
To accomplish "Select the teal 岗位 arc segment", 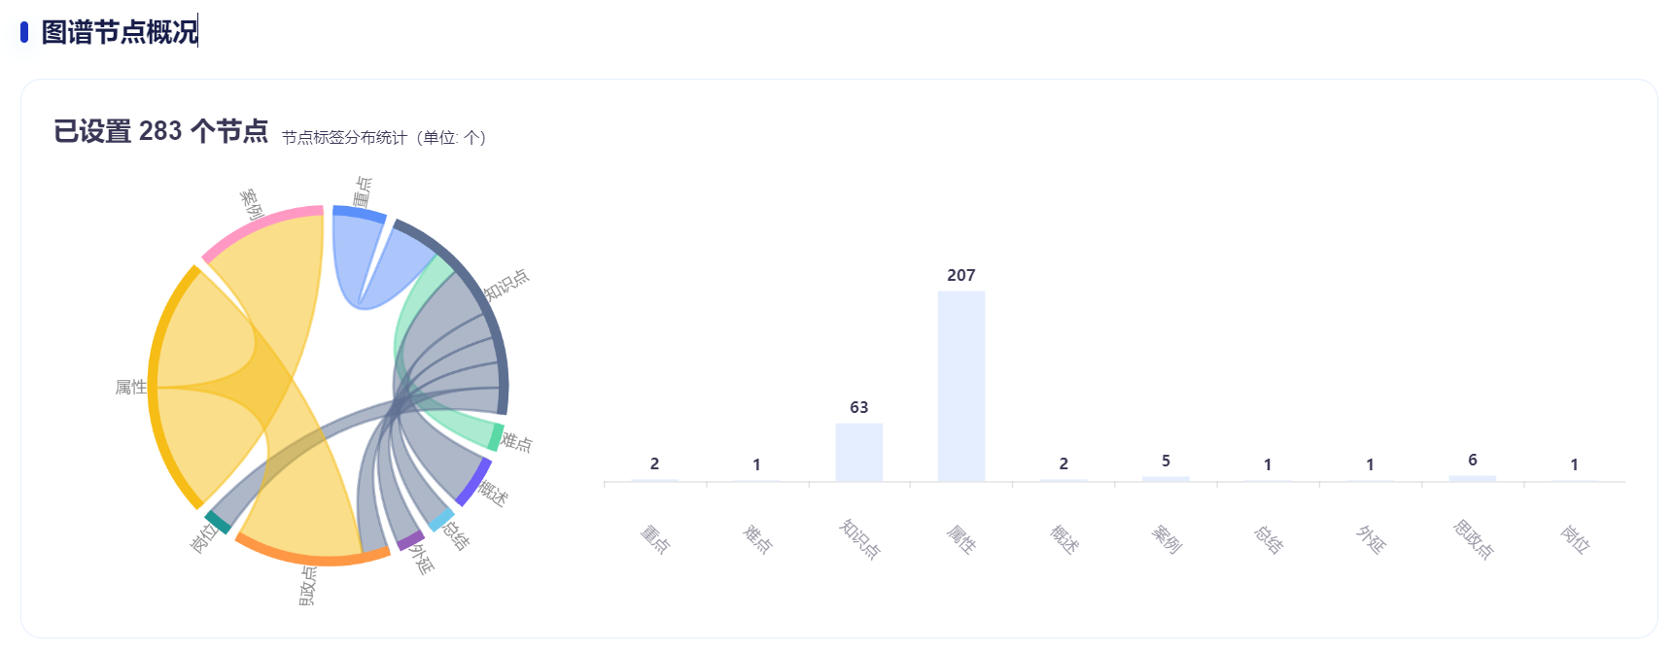I will tap(219, 523).
